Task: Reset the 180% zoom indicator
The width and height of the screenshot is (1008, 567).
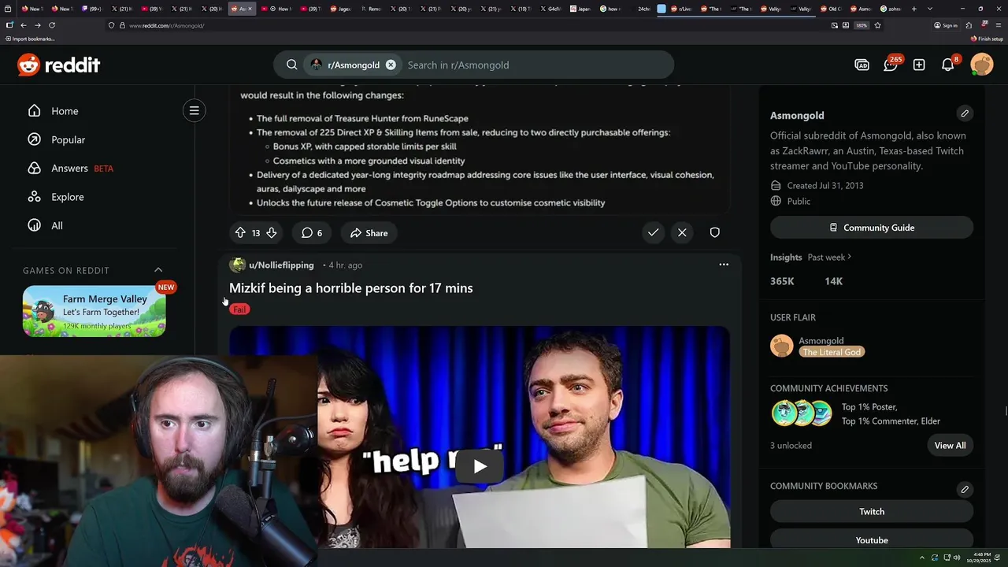Action: (x=862, y=25)
